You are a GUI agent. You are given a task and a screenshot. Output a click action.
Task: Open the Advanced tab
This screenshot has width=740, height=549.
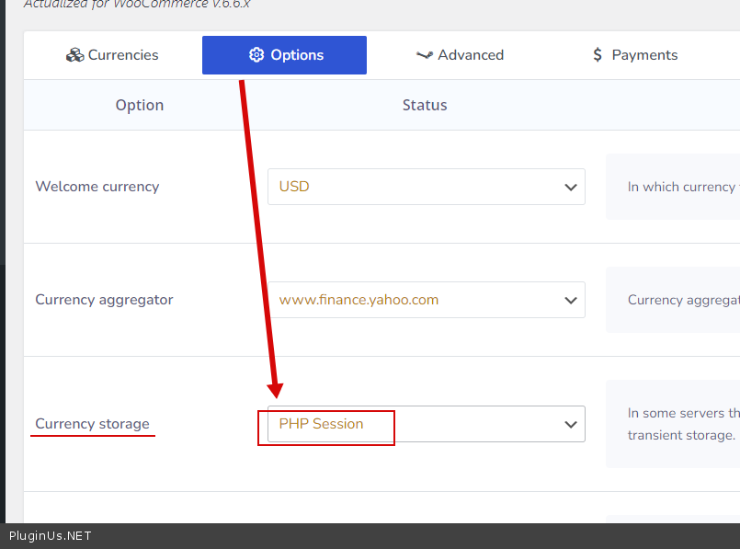[x=470, y=55]
